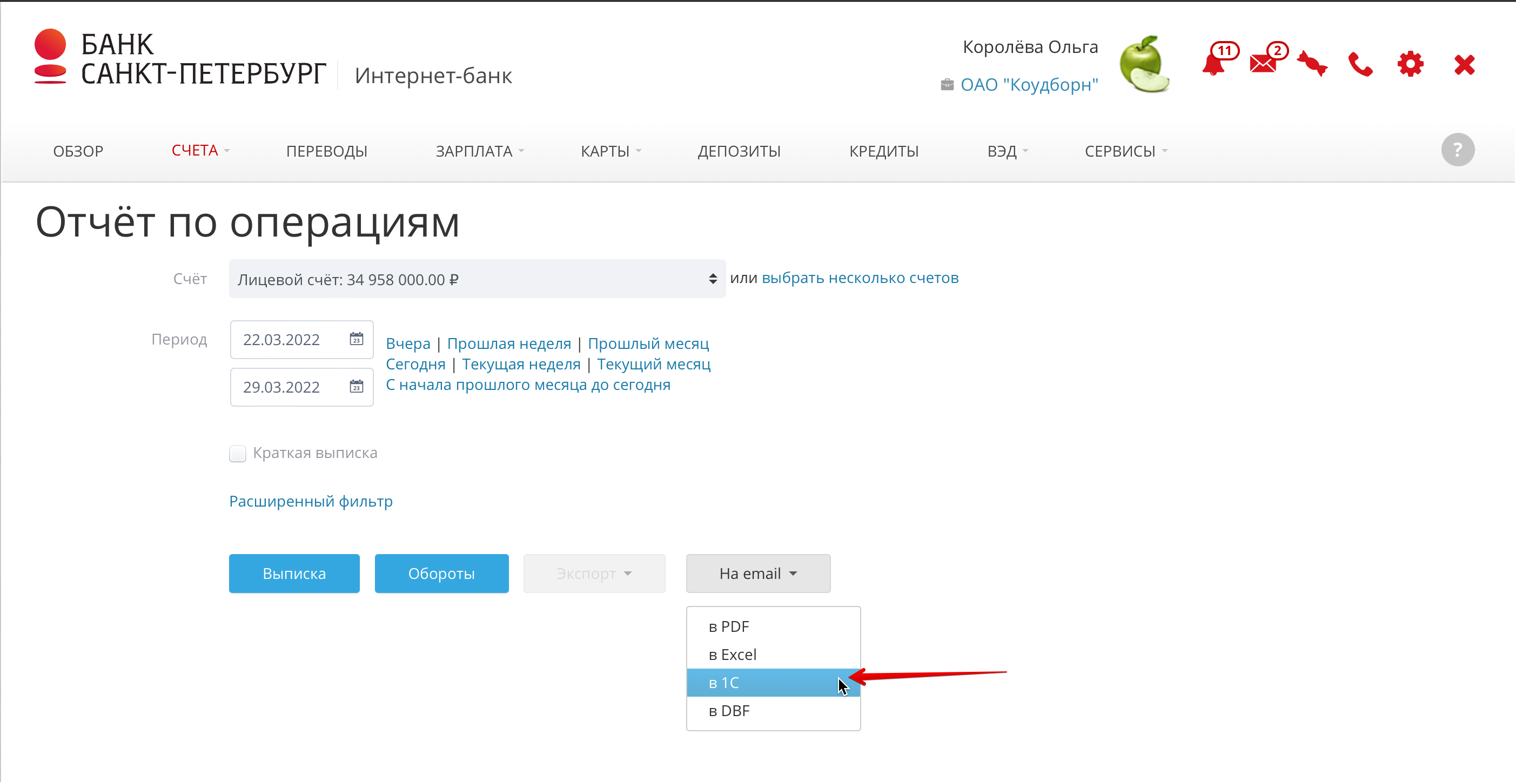Expand the СЧЕТА menu
The height and width of the screenshot is (782, 1516).
(x=200, y=151)
